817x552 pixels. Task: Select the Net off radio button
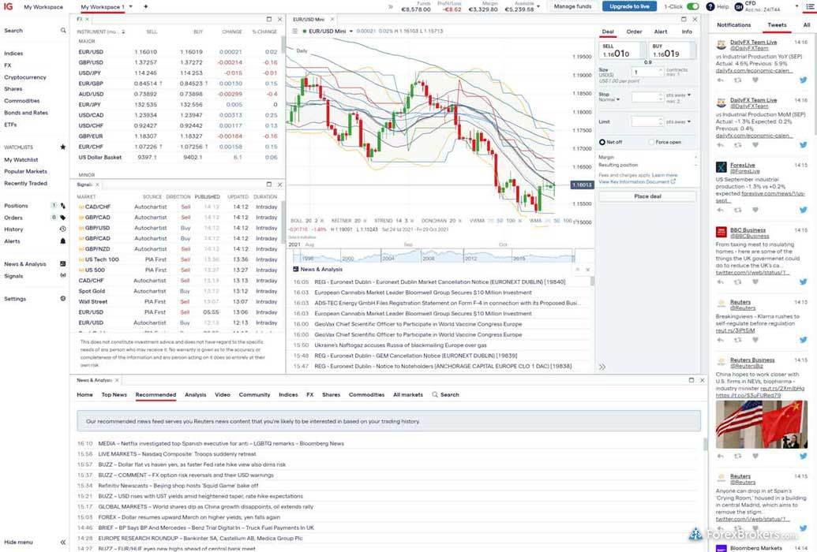(602, 143)
